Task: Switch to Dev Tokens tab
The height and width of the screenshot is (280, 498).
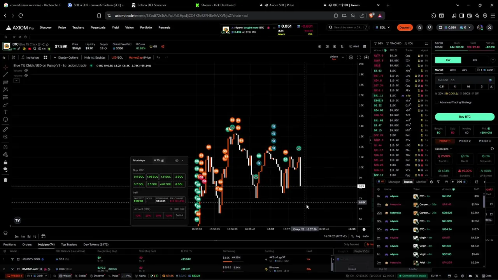Action: 96,245
